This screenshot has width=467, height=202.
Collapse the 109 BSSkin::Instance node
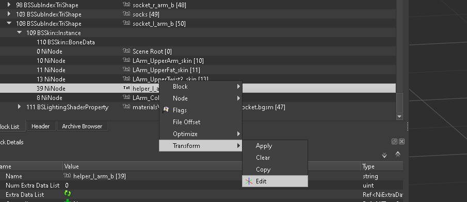coord(20,32)
